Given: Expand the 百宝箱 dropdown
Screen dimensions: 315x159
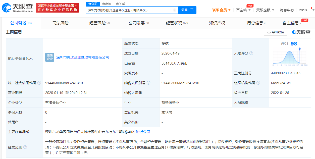Looking at the screenshot, I should [243, 10].
